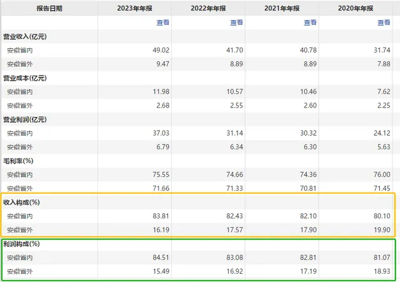Click the 2020年年报 column header
Screen dimensions: 400x282
356,8
